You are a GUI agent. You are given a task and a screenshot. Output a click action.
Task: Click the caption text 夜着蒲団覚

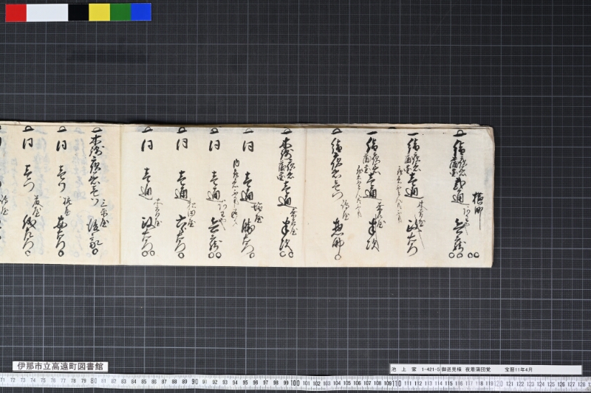478,369
